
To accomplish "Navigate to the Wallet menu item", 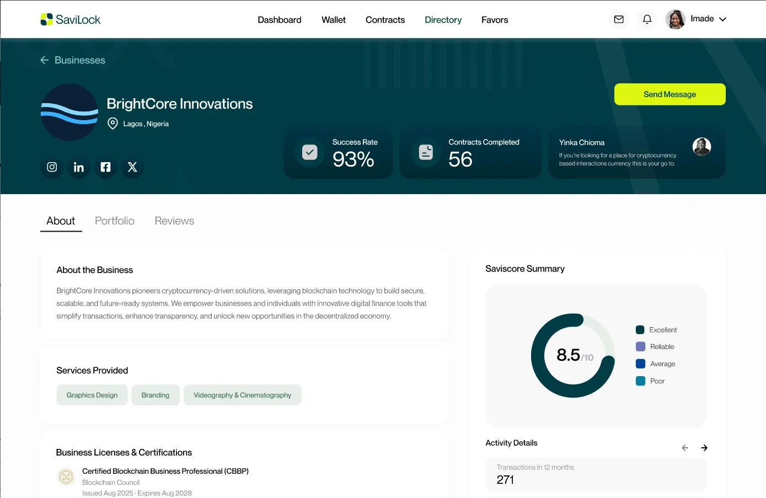I will coord(333,19).
